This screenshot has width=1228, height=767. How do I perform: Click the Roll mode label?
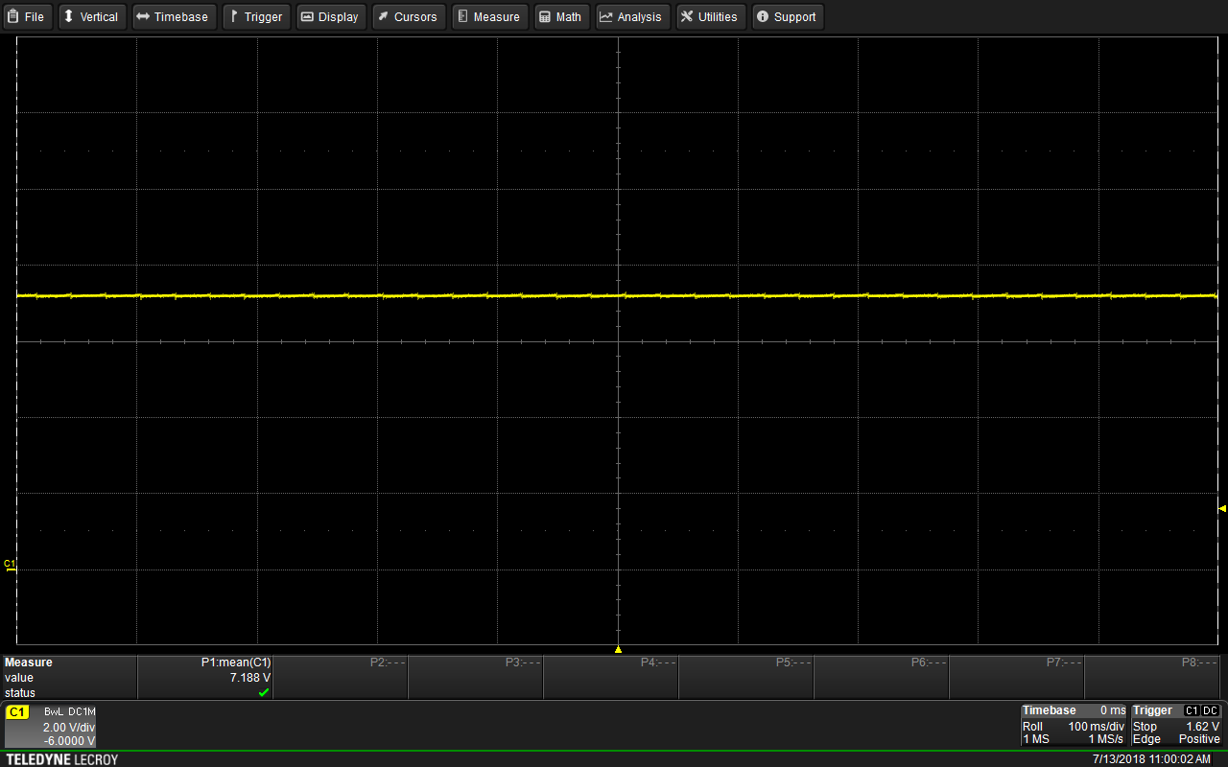(x=1033, y=727)
